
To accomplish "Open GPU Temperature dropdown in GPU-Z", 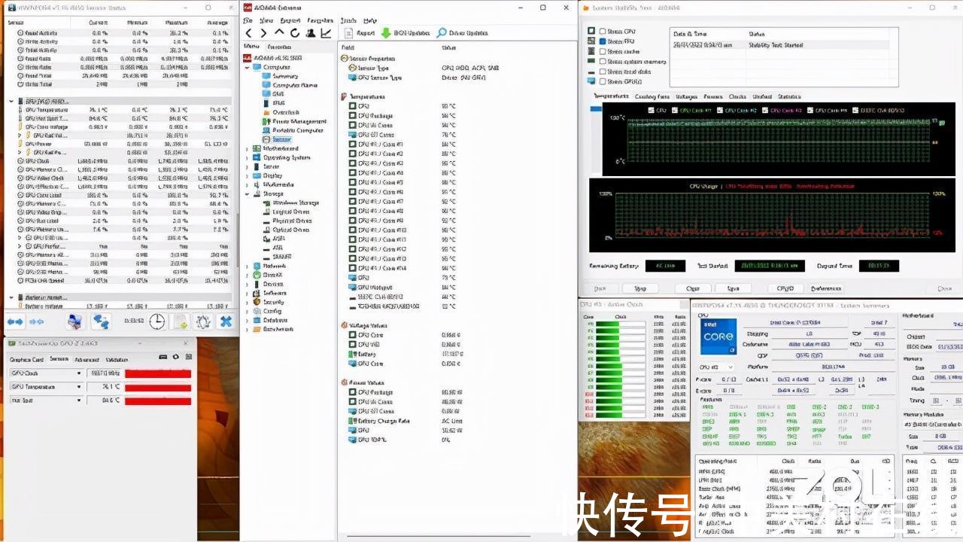I will pyautogui.click(x=79, y=387).
